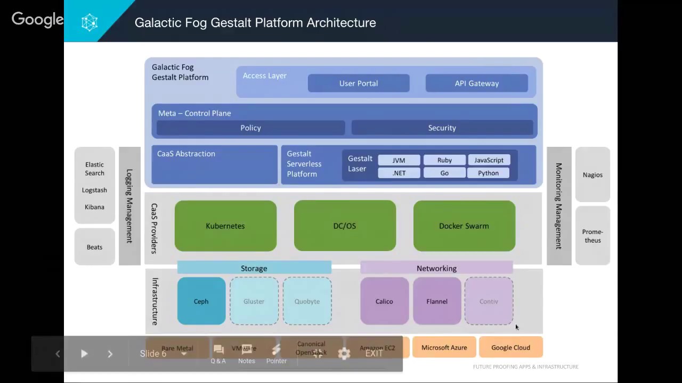Click the Microsoft Azure box
The height and width of the screenshot is (383, 682).
click(x=444, y=347)
